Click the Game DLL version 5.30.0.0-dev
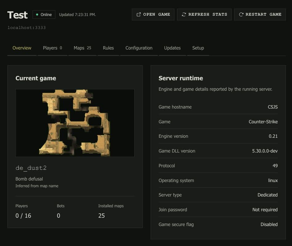Image resolution: width=292 pixels, height=246 pixels. pos(265,151)
